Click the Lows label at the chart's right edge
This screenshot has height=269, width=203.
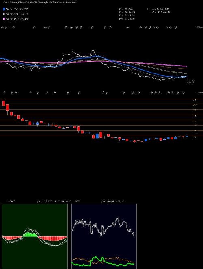coord(199,93)
